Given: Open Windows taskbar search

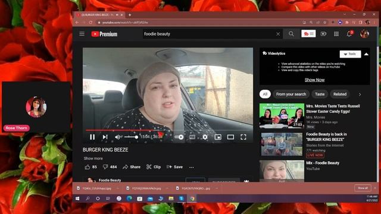Looking at the screenshot, I should (88, 199).
